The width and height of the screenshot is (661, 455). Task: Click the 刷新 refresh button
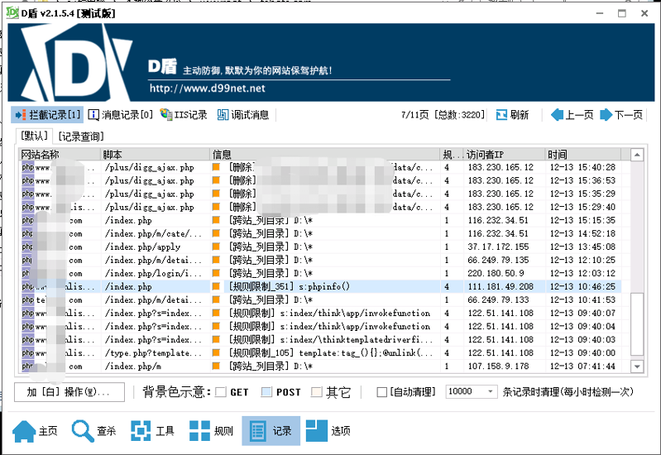point(513,115)
